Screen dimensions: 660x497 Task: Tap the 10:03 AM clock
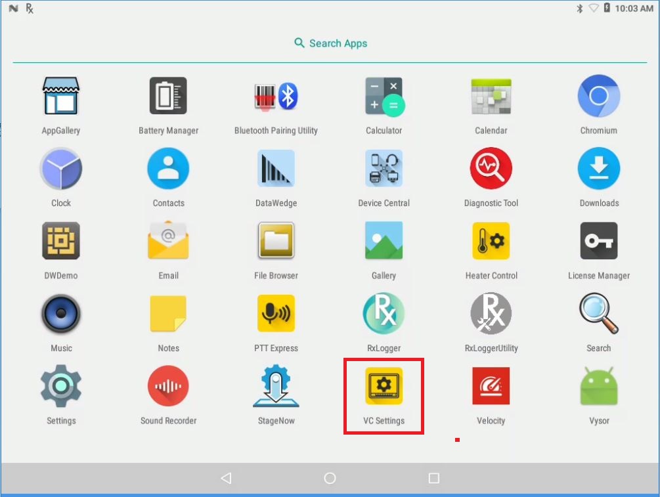tap(634, 9)
